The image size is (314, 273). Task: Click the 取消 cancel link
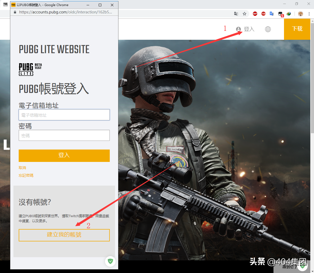[22, 168]
